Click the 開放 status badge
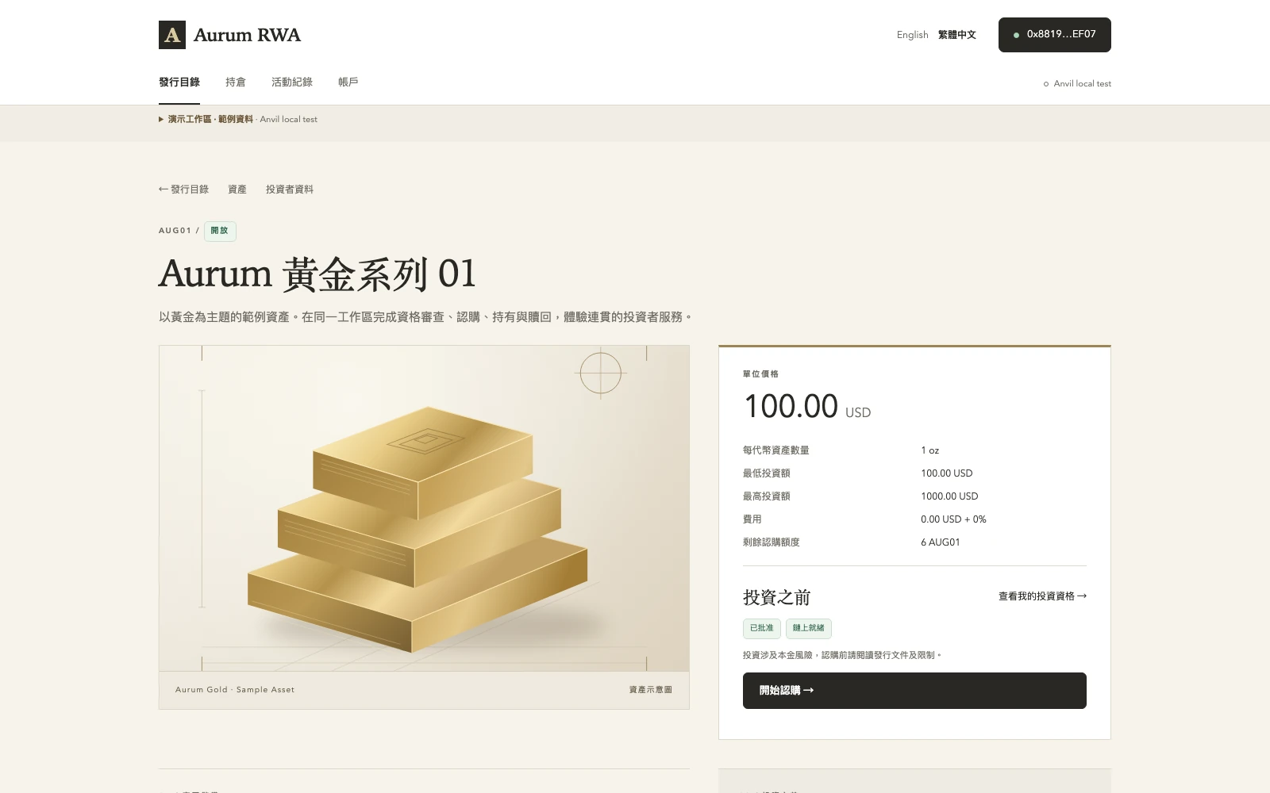The height and width of the screenshot is (793, 1270). (220, 231)
